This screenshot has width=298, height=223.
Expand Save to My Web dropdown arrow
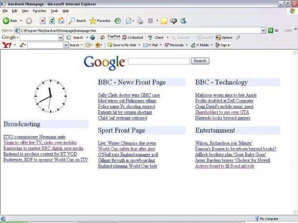(139, 45)
